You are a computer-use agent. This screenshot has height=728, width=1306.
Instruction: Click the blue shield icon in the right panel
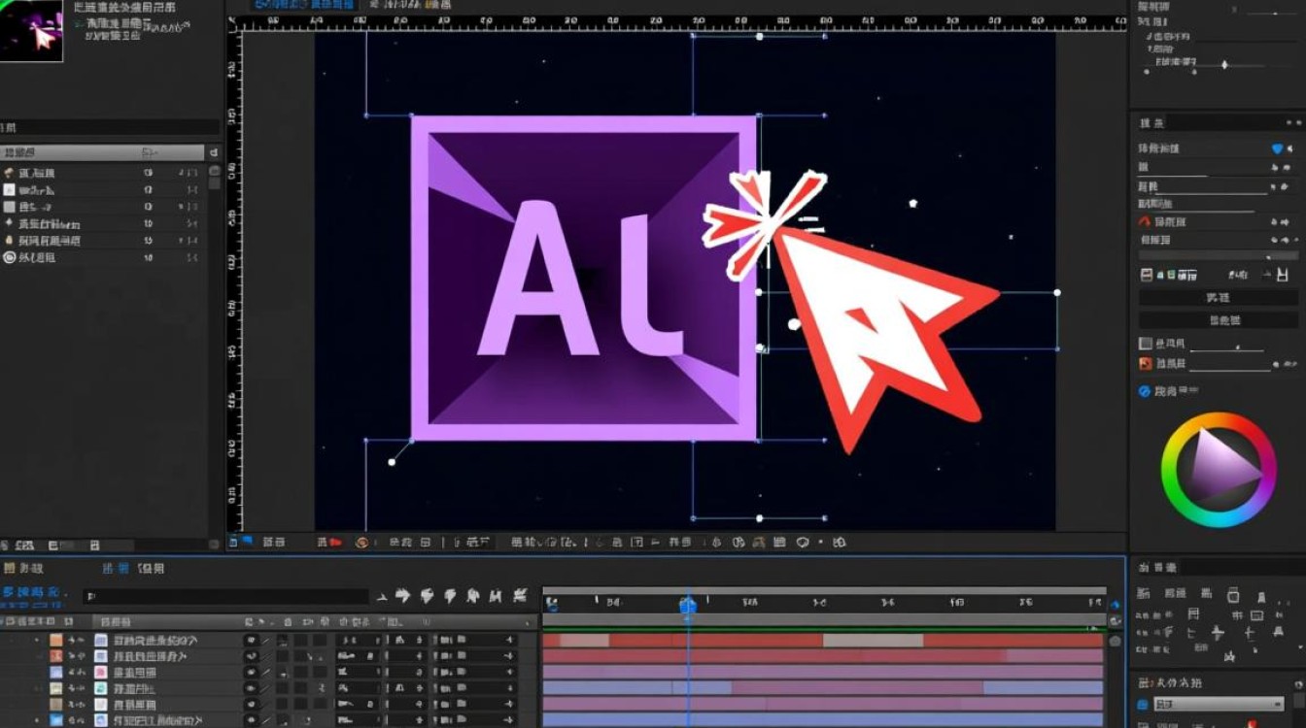(x=1278, y=149)
